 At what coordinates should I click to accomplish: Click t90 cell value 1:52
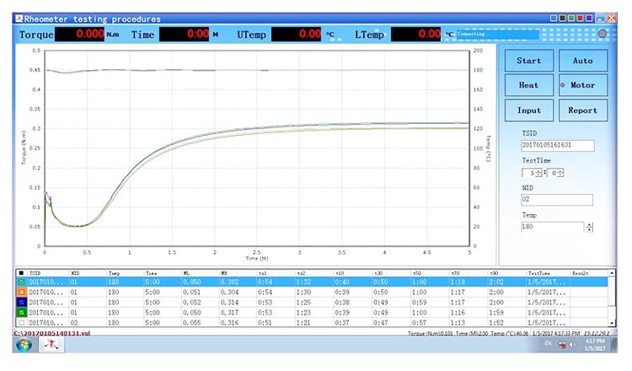[496, 323]
